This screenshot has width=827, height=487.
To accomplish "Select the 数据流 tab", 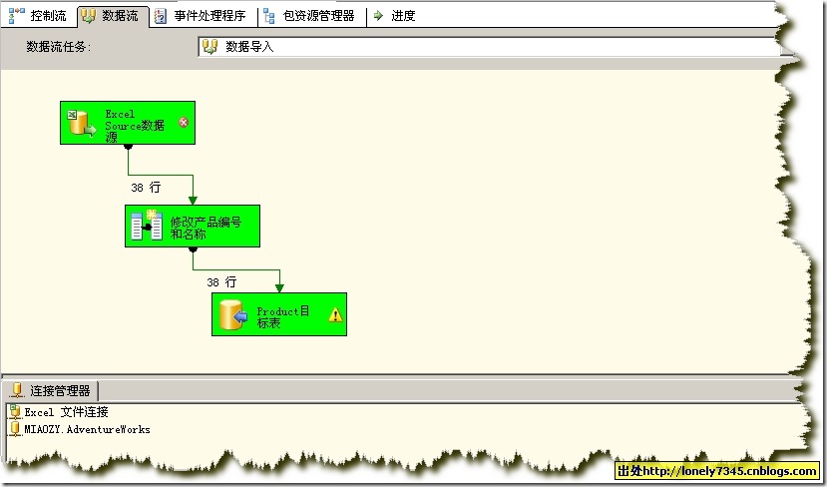I will pos(113,16).
